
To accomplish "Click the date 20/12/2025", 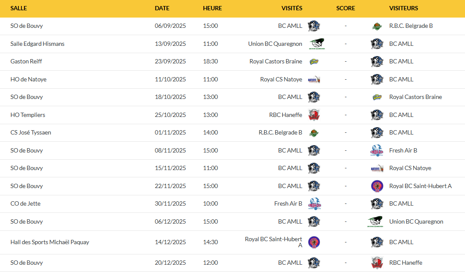I will pos(170,263).
